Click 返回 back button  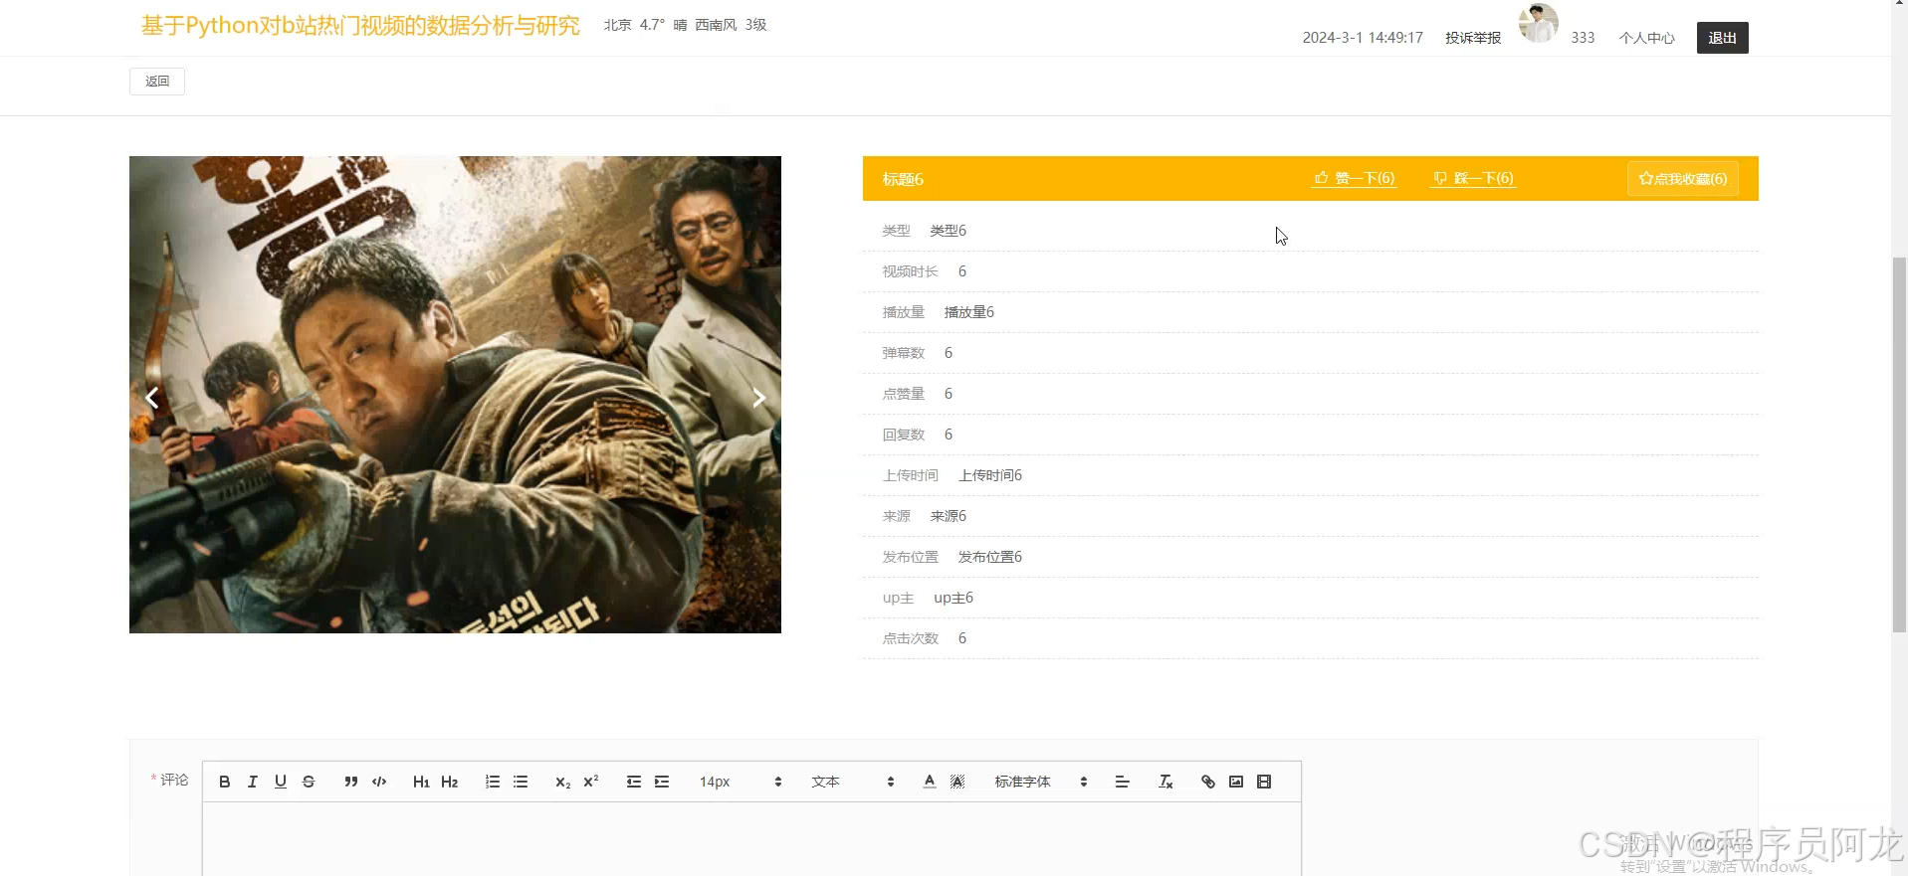coord(157,82)
